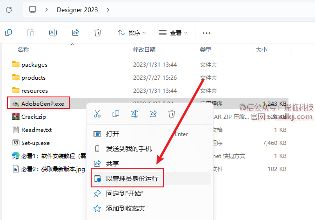Click the 102 KB size cell
Viewport: 315px width, 220px height.
coord(277,169)
